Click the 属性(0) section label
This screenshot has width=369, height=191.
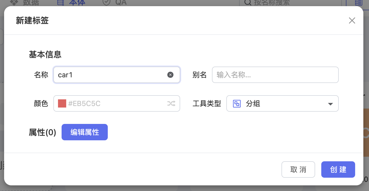point(43,132)
